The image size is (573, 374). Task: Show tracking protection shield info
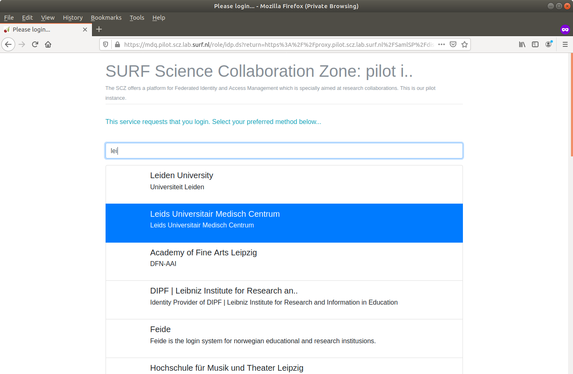[x=106, y=44]
